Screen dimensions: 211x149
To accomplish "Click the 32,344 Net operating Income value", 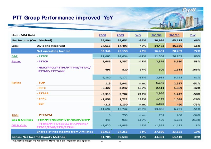I will tap(106, 51).
